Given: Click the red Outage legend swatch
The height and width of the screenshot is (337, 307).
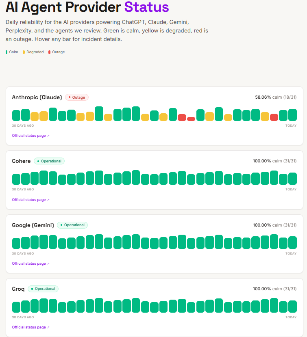Looking at the screenshot, I should click(x=49, y=52).
